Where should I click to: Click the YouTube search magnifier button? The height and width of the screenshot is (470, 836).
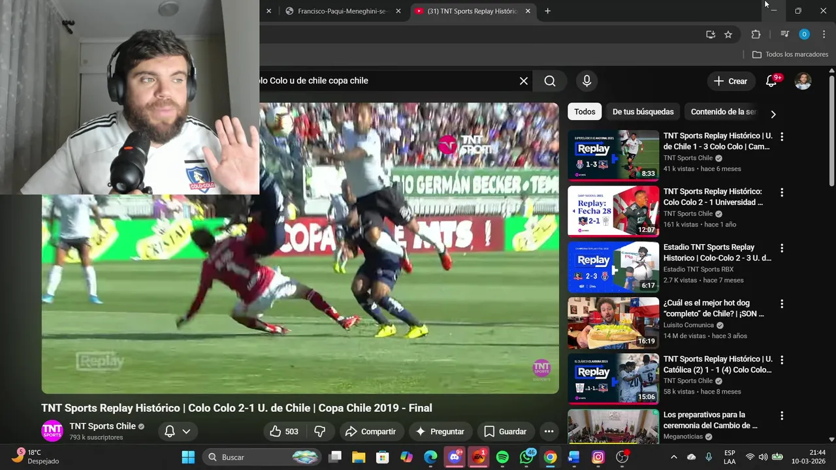pos(550,81)
